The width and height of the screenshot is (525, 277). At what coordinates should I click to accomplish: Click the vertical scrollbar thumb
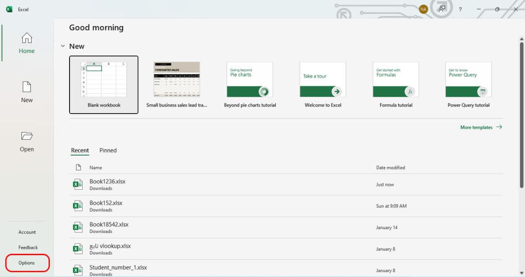coord(521,114)
